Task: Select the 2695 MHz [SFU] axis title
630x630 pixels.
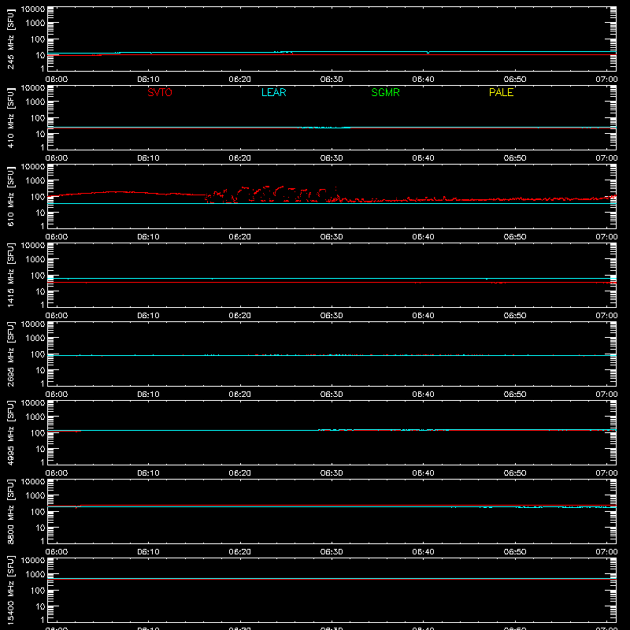Action: pos(10,354)
